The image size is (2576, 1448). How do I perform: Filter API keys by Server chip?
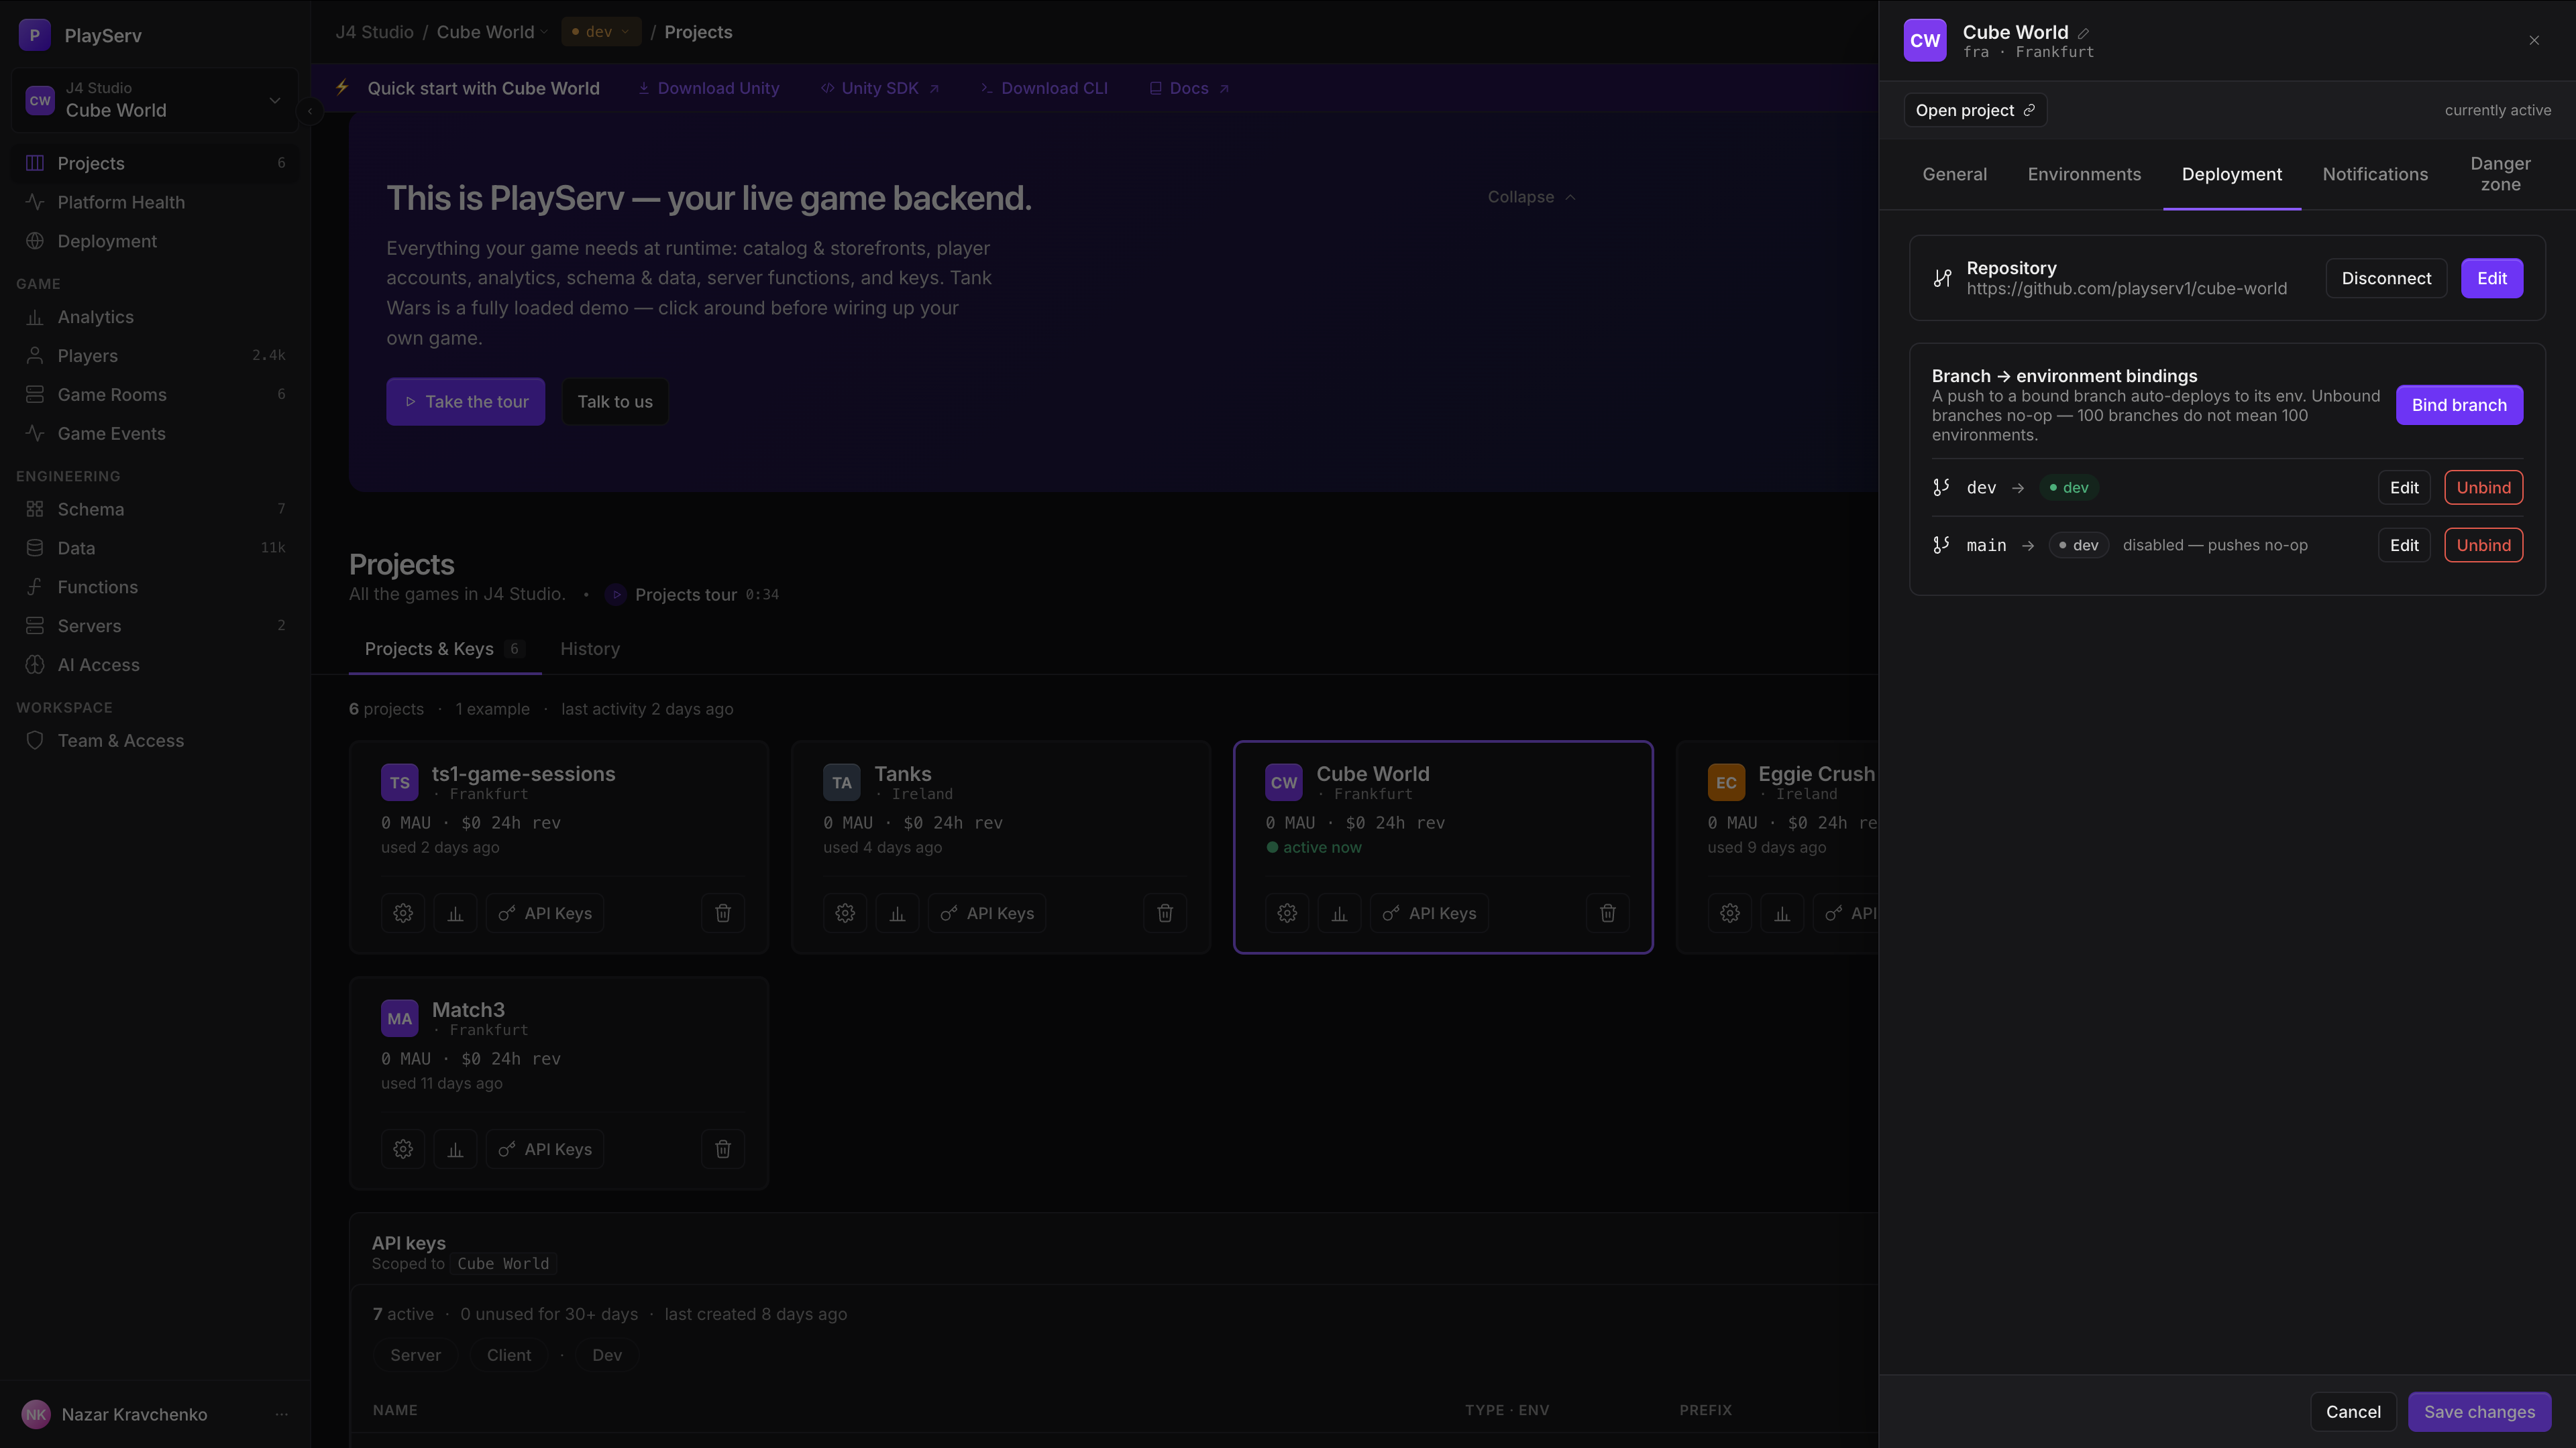tap(415, 1355)
